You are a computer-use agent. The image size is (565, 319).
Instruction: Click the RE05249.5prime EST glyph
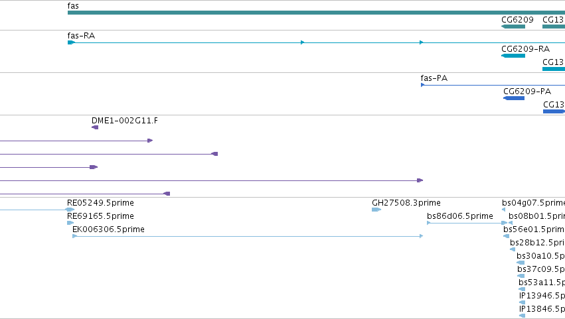(x=70, y=210)
